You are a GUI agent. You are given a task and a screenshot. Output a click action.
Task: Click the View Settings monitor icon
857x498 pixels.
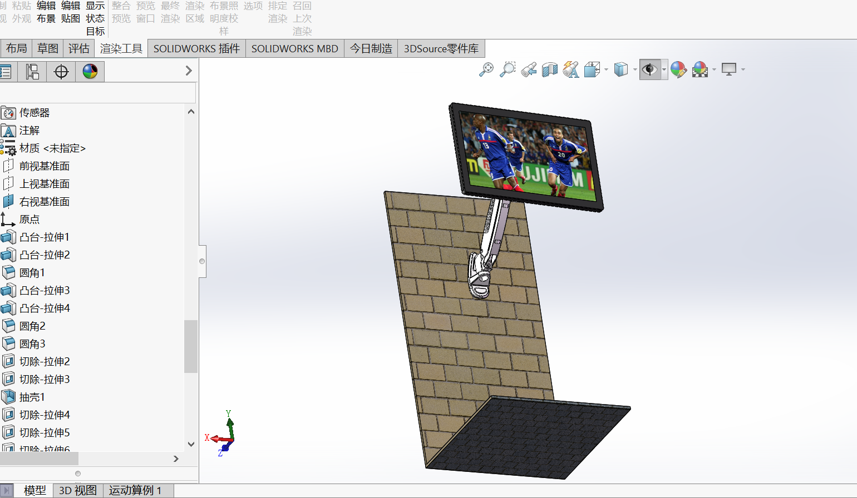click(729, 69)
